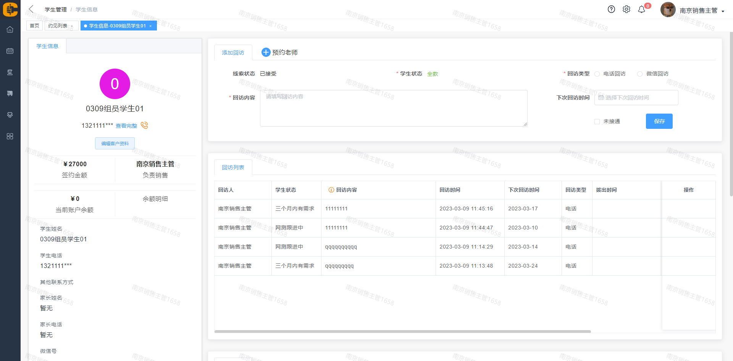Click the 查看完整 link
The width and height of the screenshot is (733, 361).
[126, 126]
